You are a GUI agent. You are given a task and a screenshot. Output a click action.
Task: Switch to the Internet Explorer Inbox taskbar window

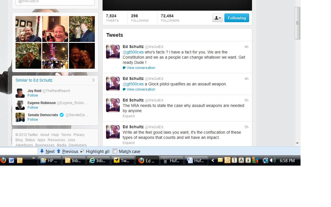tap(98, 161)
